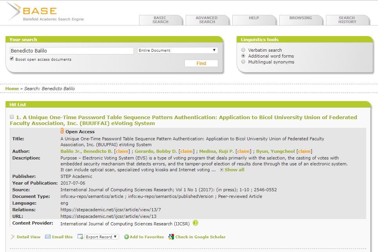Click Email this link text

[62, 237]
